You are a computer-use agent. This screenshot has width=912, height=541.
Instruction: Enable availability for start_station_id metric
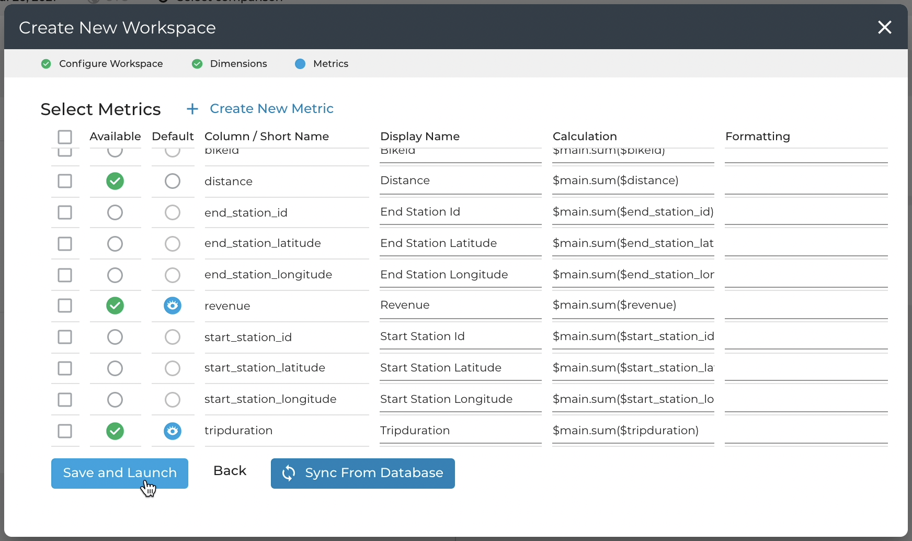(115, 337)
